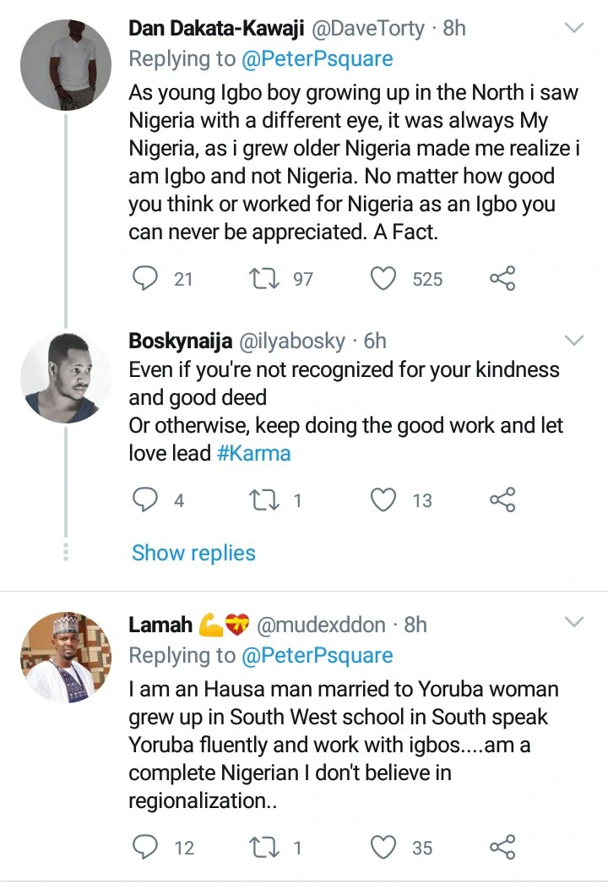Expand options caret on Lamah's tweet
The height and width of the screenshot is (890, 608).
pos(574,624)
